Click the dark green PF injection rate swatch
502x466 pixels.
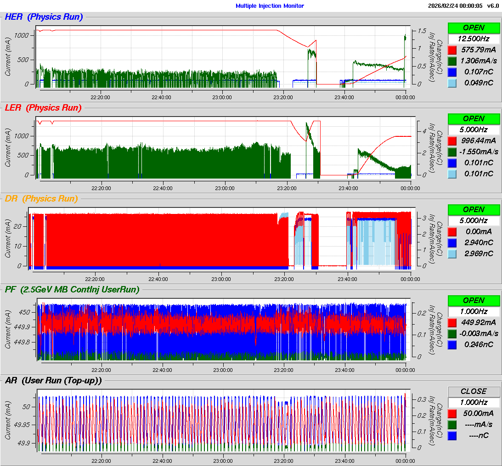[x=452, y=333]
